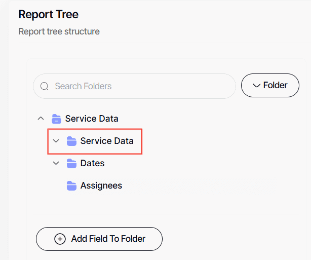This screenshot has height=260, width=311.
Task: Click the Assignees folder icon
Action: [71, 185]
